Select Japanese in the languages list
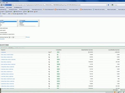The image size is (125, 93). pos(21,23)
